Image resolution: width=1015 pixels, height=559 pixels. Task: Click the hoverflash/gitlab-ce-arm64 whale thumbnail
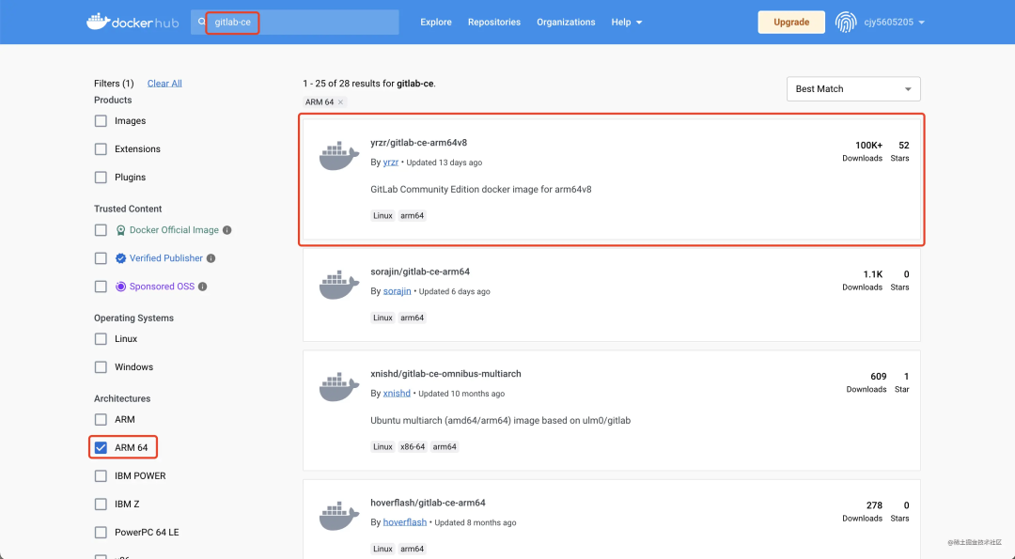(339, 517)
